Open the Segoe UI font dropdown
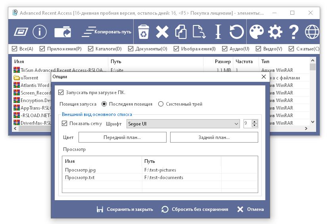Image resolution: width=328 pixels, height=224 pixels. click(x=183, y=124)
